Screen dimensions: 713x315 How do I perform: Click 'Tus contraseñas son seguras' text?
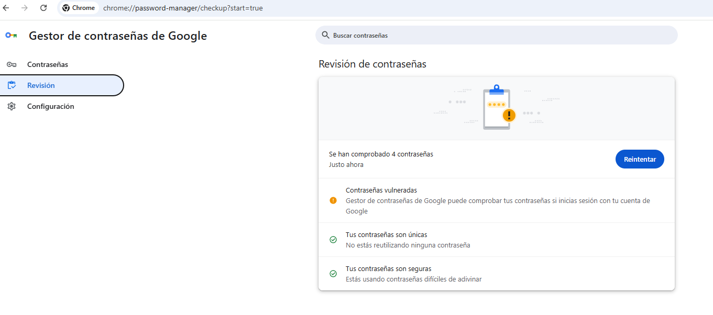click(x=388, y=269)
